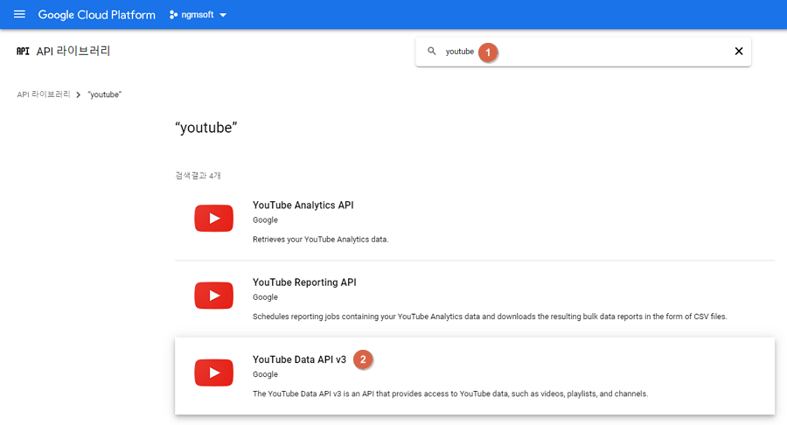Screen dimensions: 787x425
Task: Click Google under YouTube Reporting API
Action: (265, 297)
